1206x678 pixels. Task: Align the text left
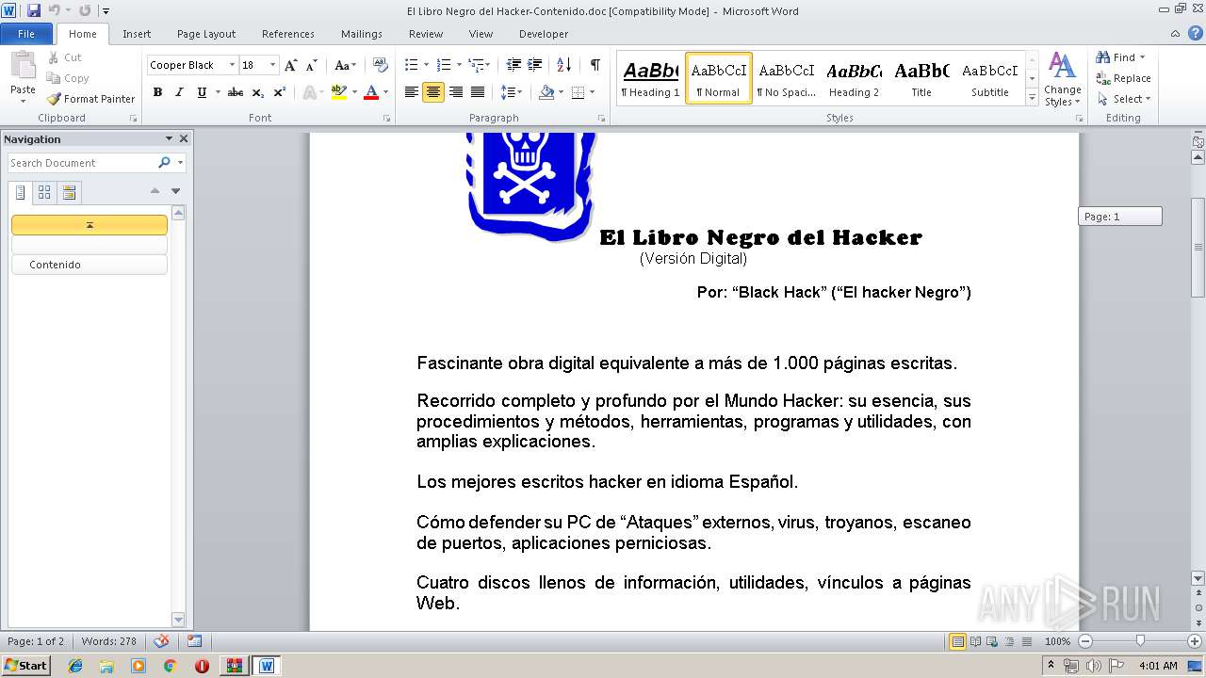coord(412,92)
